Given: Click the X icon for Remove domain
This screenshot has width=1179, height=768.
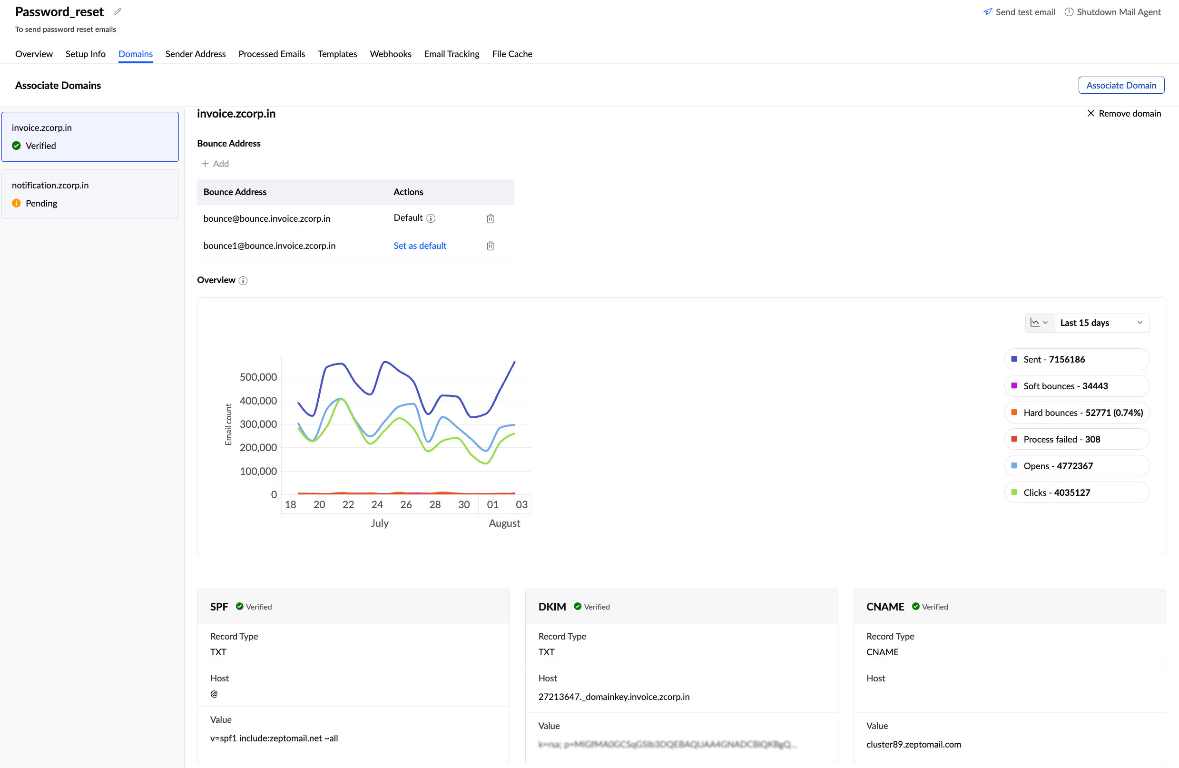Looking at the screenshot, I should [1091, 113].
